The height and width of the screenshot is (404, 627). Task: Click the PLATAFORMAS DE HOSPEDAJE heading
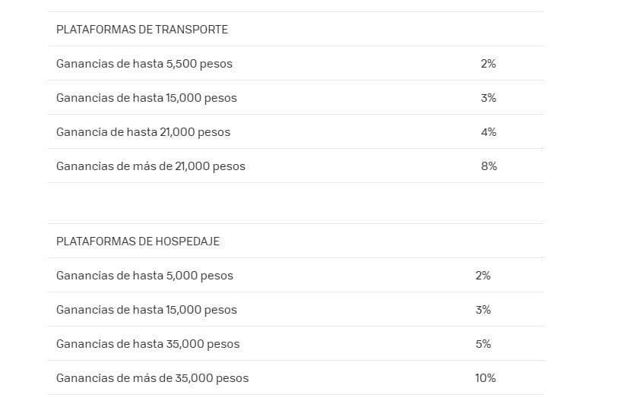(138, 241)
